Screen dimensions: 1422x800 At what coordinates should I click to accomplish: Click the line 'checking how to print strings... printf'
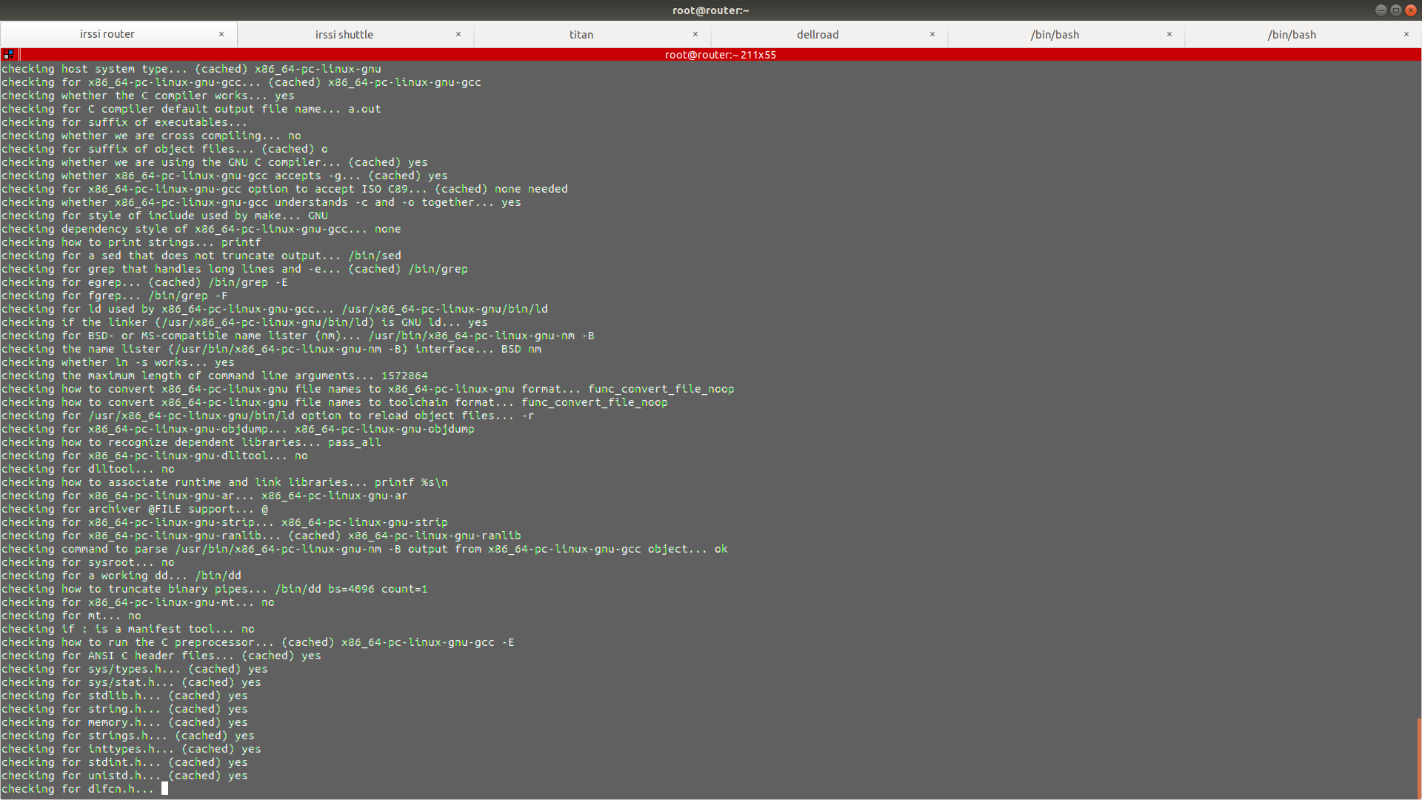131,242
